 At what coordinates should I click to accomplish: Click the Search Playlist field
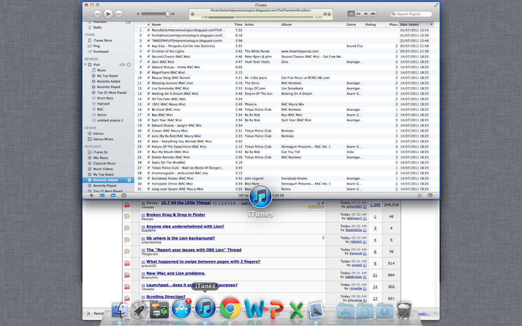point(411,14)
